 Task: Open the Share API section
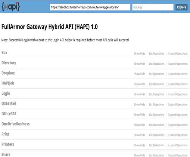click(x=6, y=155)
